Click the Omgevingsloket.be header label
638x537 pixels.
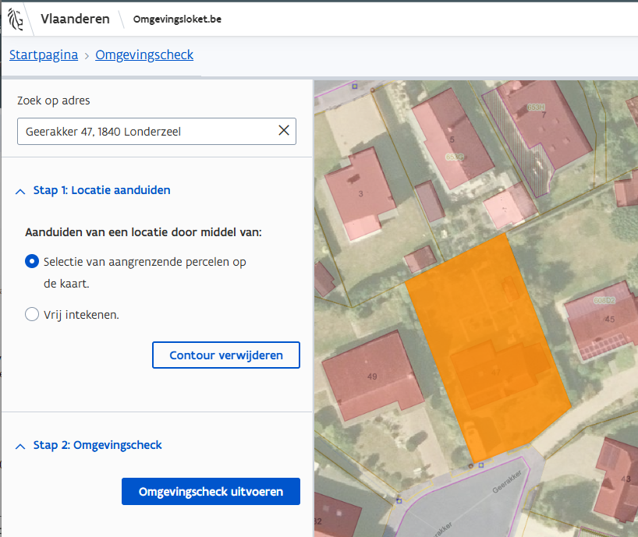175,19
